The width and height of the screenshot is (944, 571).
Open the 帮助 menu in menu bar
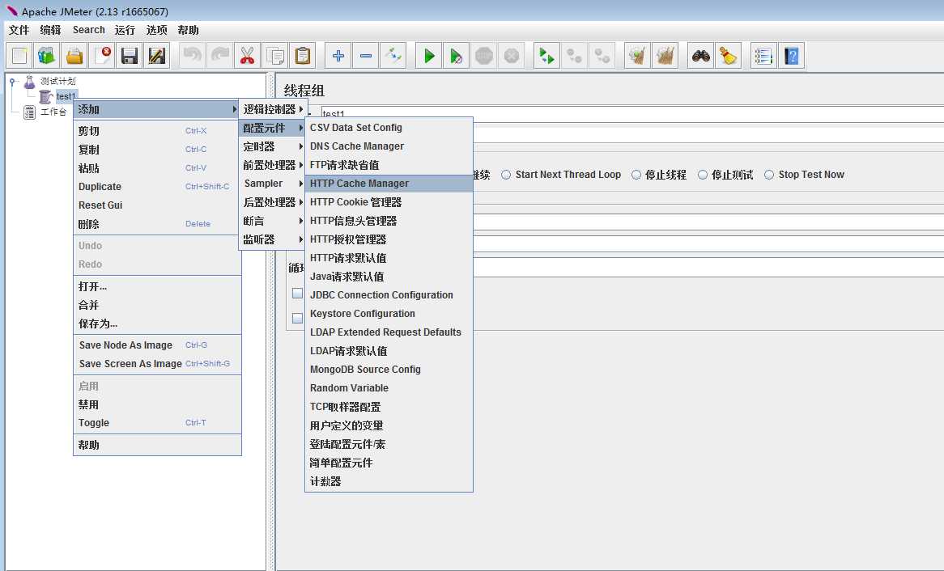(188, 30)
